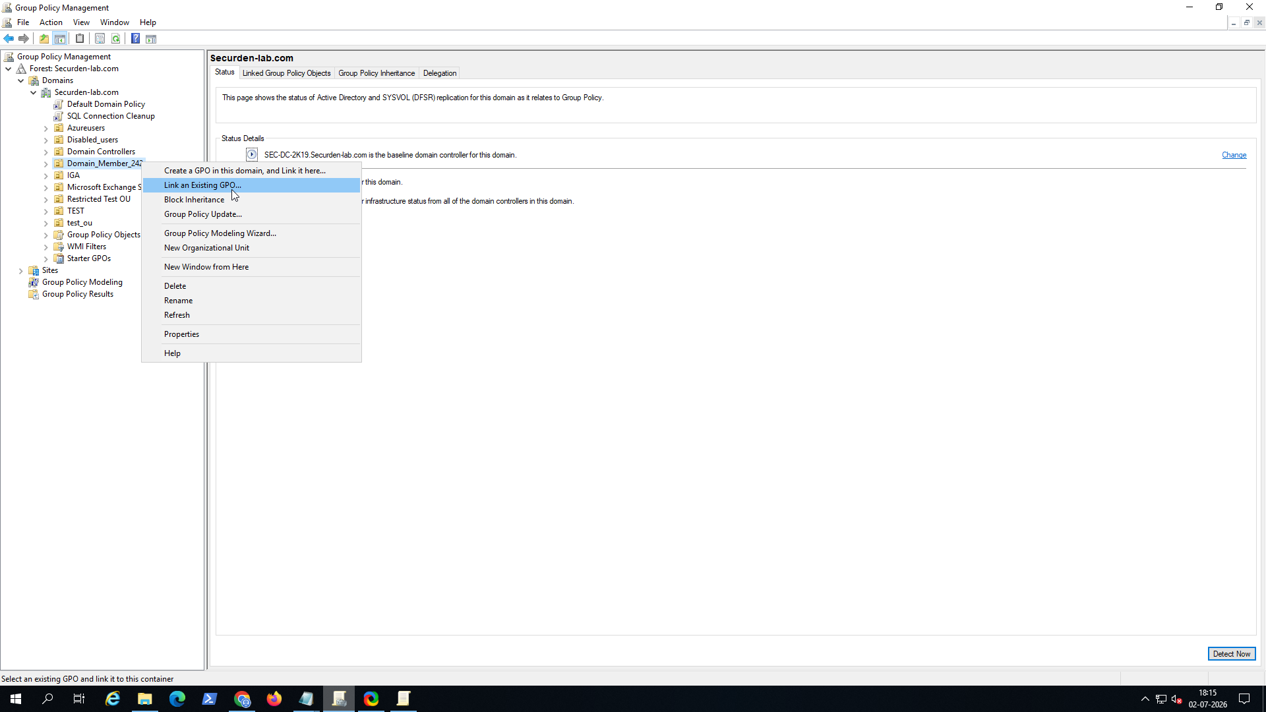
Task: Expand the IGA OU
Action: [x=46, y=175]
